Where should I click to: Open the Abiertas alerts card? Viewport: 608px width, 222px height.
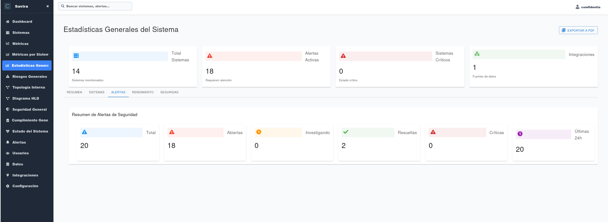[x=205, y=142]
